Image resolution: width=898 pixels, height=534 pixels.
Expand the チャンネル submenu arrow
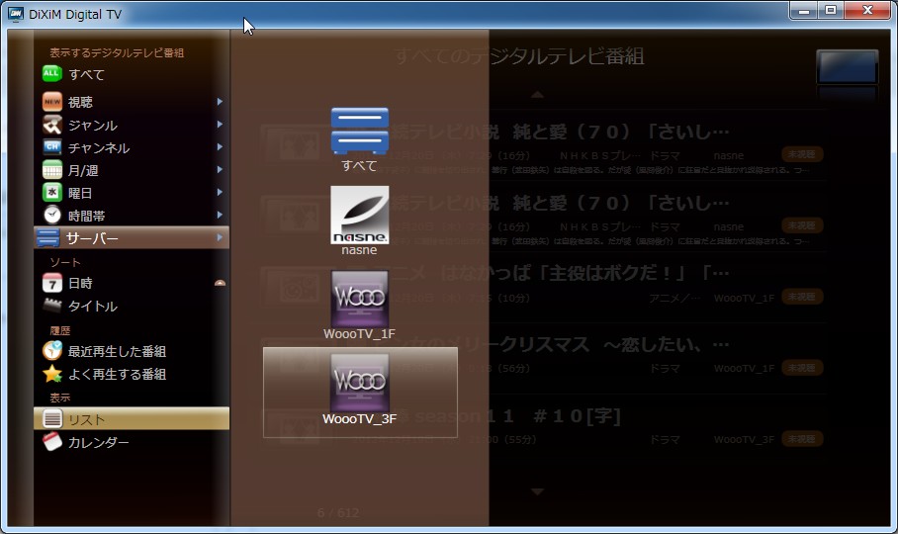click(x=220, y=147)
